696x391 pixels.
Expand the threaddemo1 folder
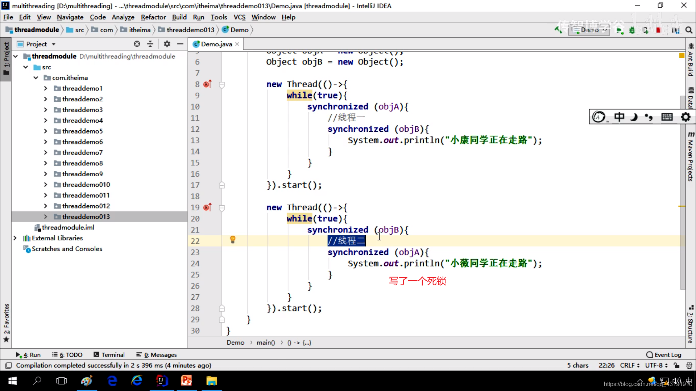[x=45, y=88]
